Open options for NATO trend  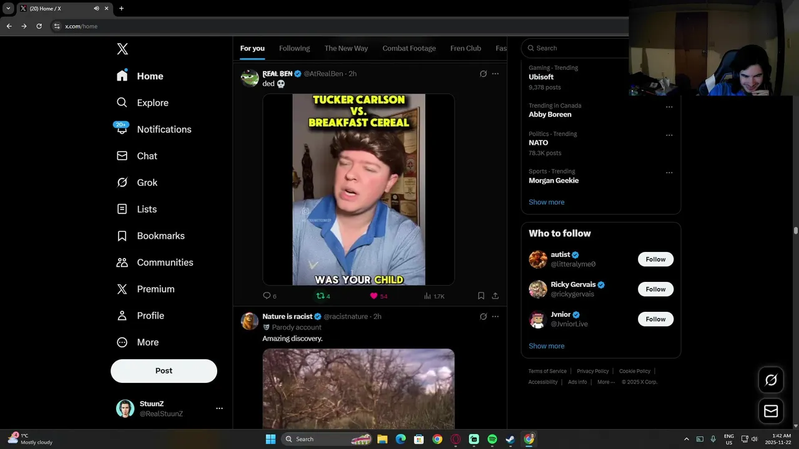point(669,135)
